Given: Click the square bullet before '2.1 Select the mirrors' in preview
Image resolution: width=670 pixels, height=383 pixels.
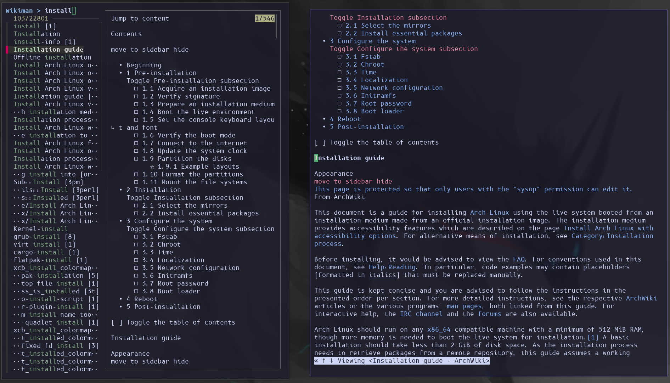Looking at the screenshot, I should click(x=136, y=205).
